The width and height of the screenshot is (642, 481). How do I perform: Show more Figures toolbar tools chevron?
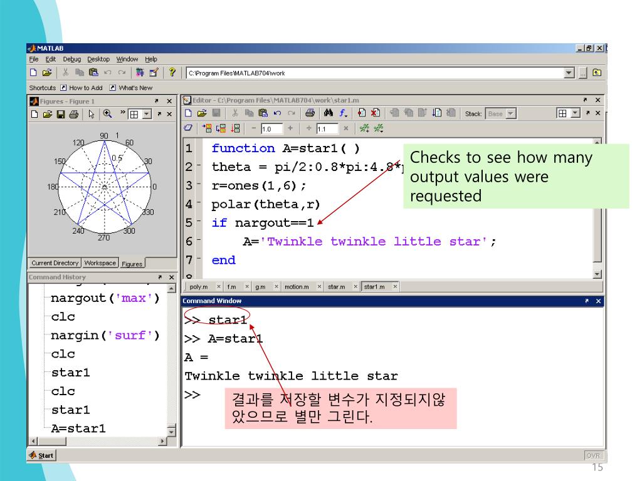point(122,112)
